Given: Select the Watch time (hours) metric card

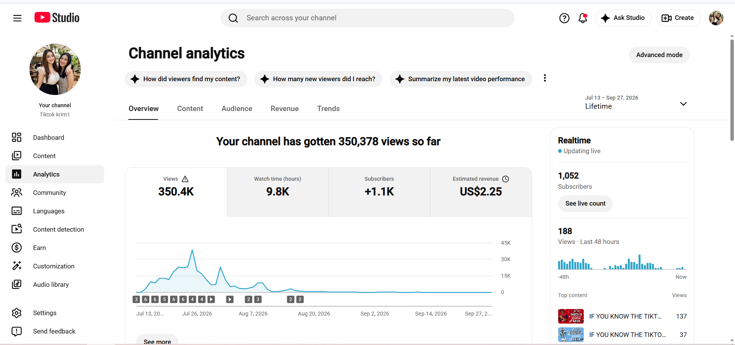Looking at the screenshot, I should click(278, 192).
